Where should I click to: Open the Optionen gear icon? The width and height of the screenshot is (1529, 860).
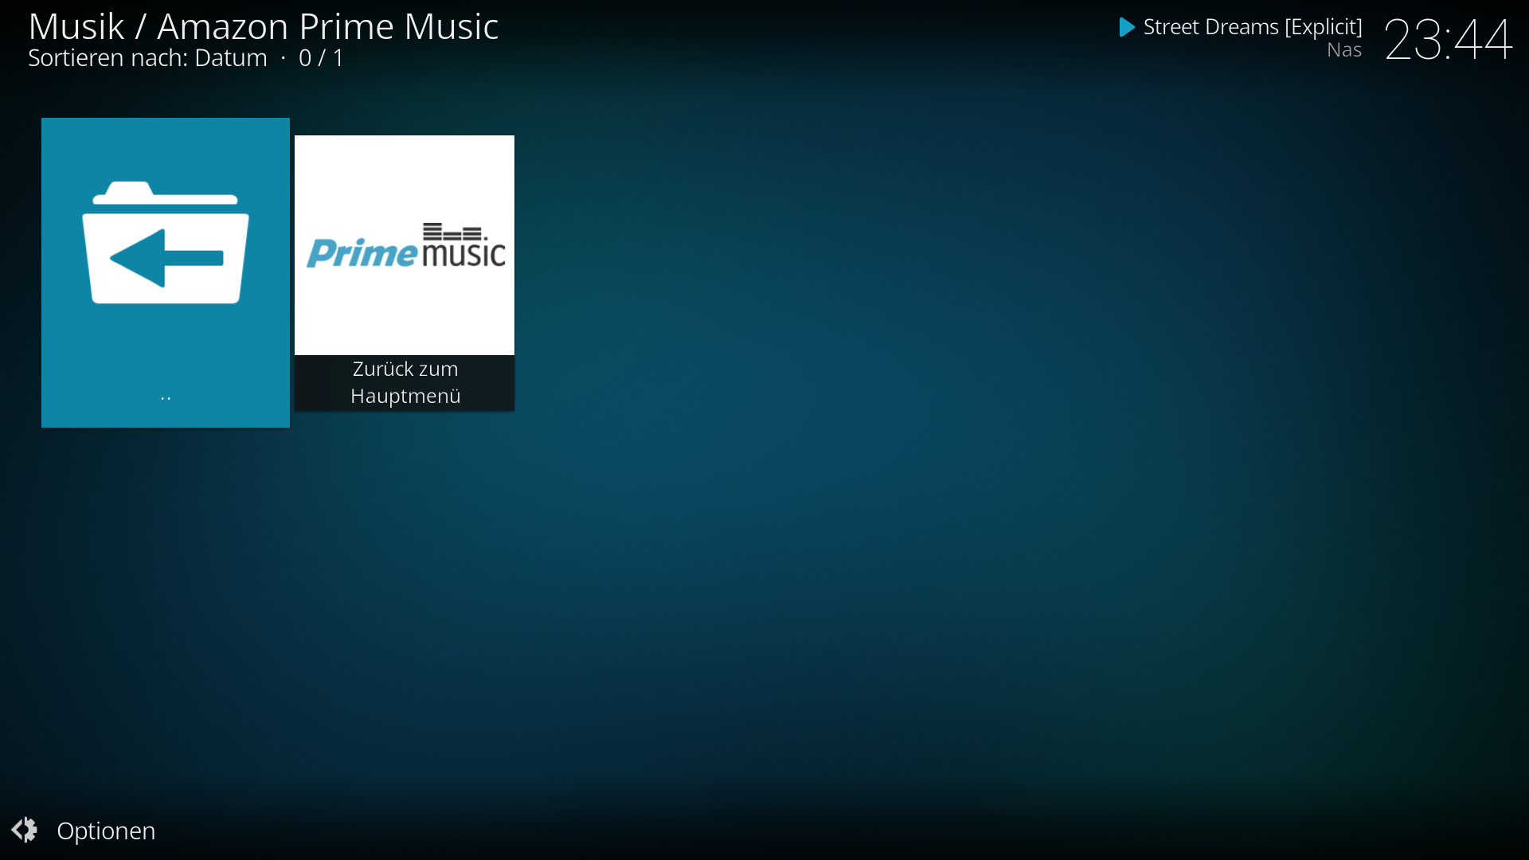(24, 830)
